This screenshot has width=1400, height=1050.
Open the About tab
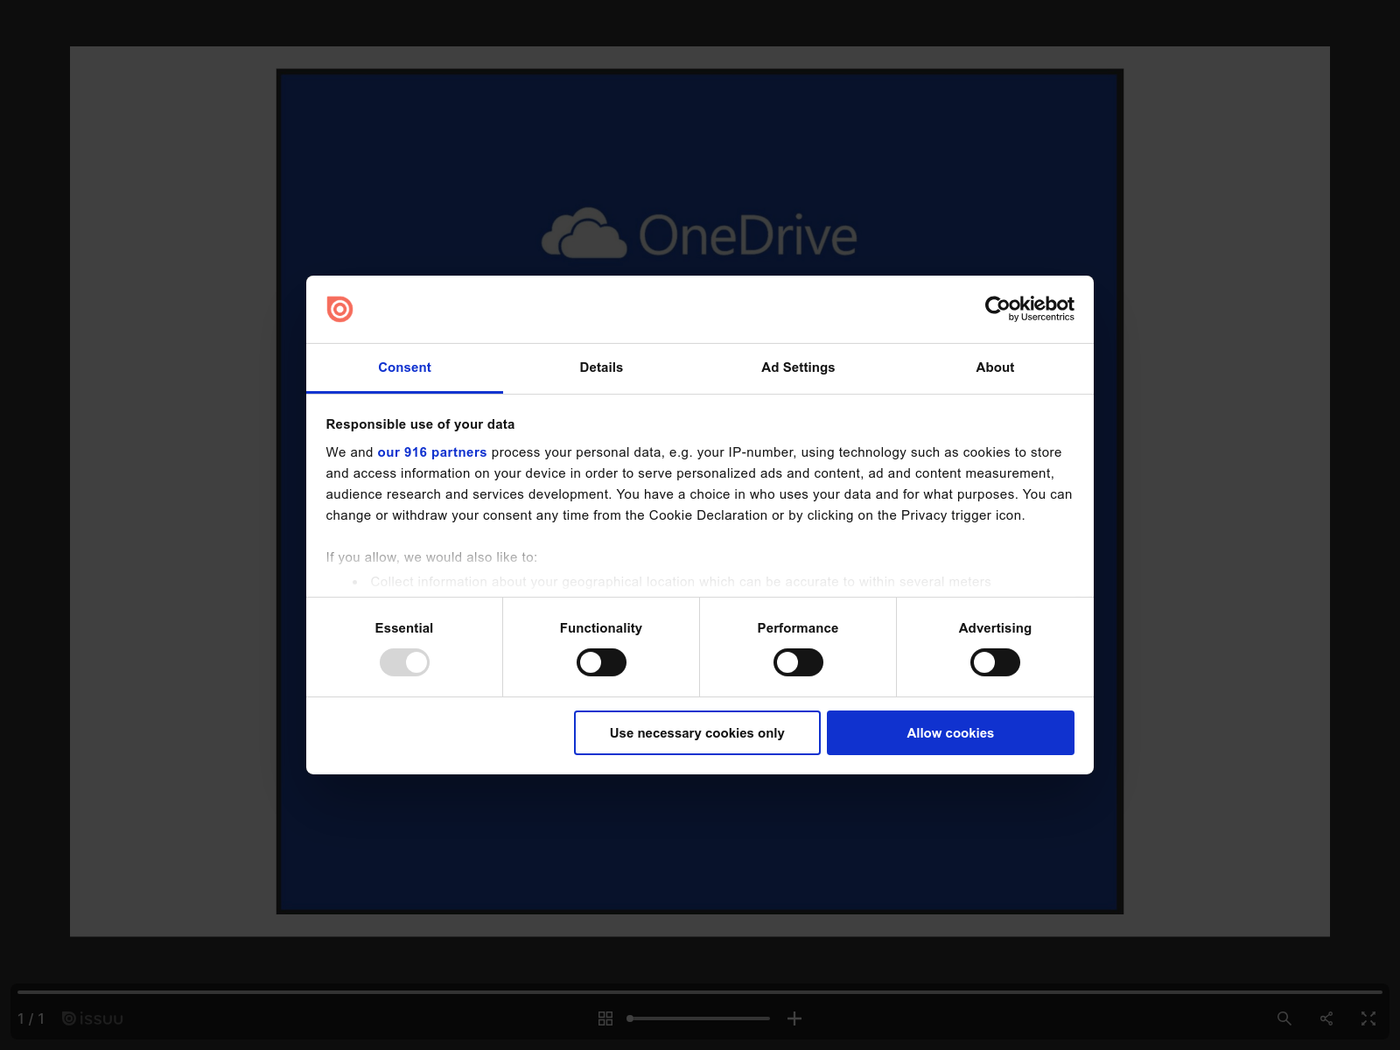pyautogui.click(x=995, y=367)
